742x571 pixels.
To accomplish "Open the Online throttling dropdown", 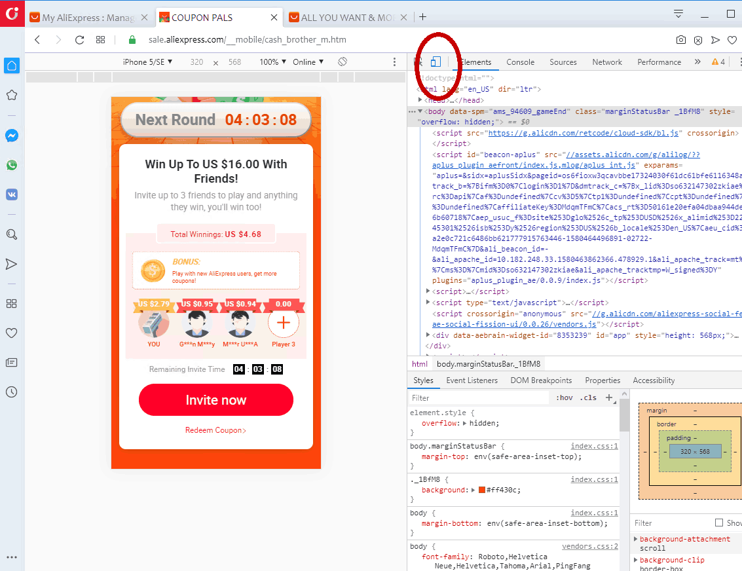I will pos(308,62).
